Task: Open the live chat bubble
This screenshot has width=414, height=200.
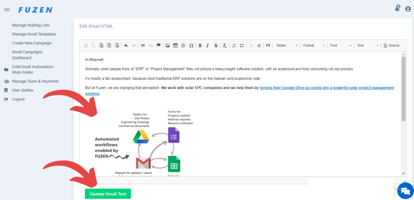Action: (405, 191)
